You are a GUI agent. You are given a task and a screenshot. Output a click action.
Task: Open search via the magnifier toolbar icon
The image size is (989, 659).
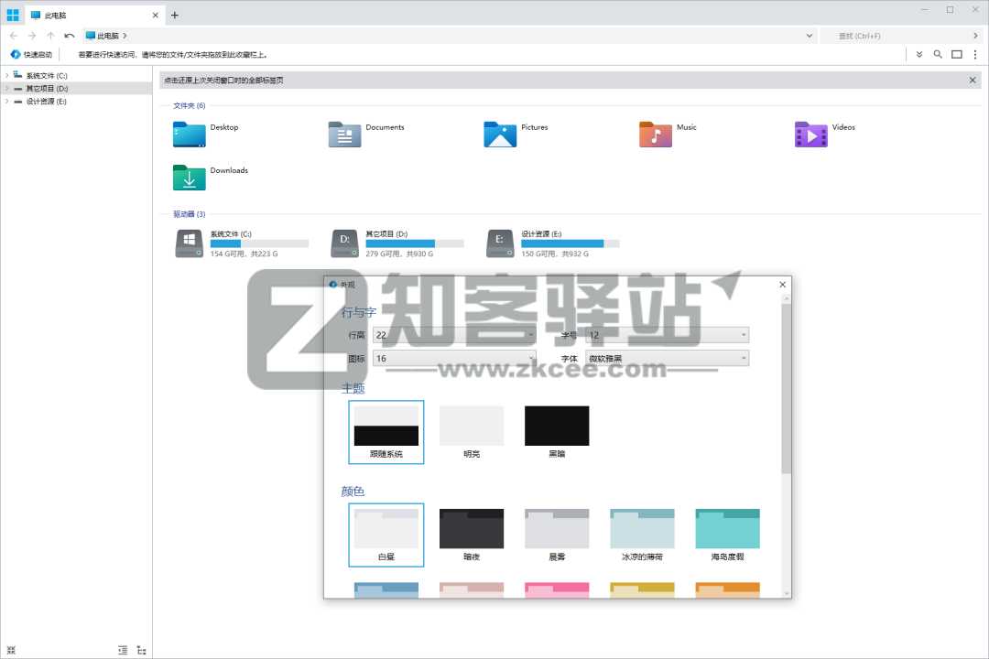pos(938,54)
